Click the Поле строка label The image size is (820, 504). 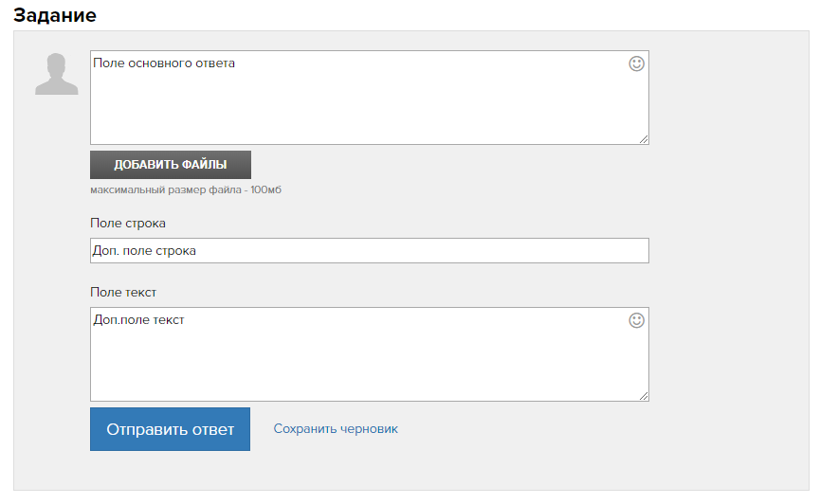tap(128, 224)
